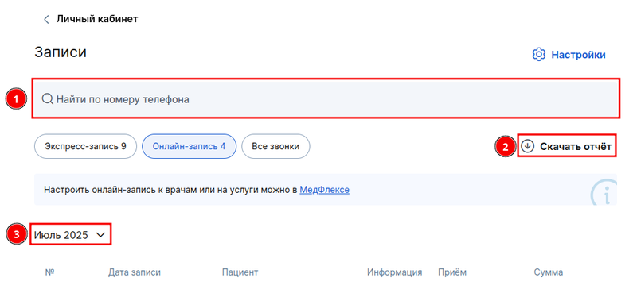Click the red badge numbered 1
637x297 pixels.
tap(16, 99)
